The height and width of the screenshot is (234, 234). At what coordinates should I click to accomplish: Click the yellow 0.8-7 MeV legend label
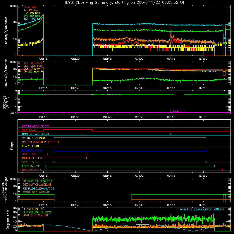32,69
